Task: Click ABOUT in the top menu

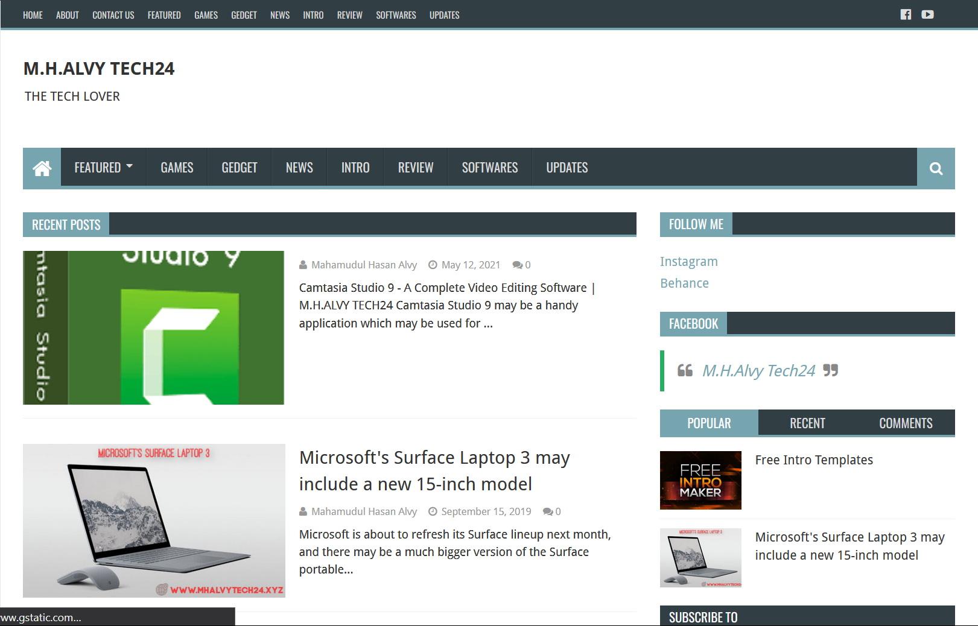Action: (68, 15)
